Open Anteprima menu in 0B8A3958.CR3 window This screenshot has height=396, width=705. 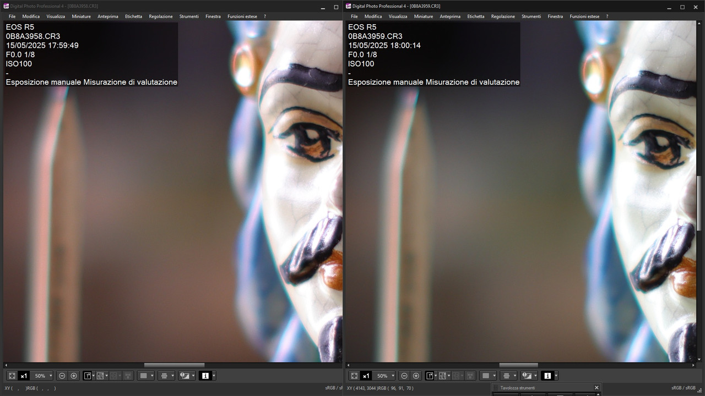(x=108, y=16)
